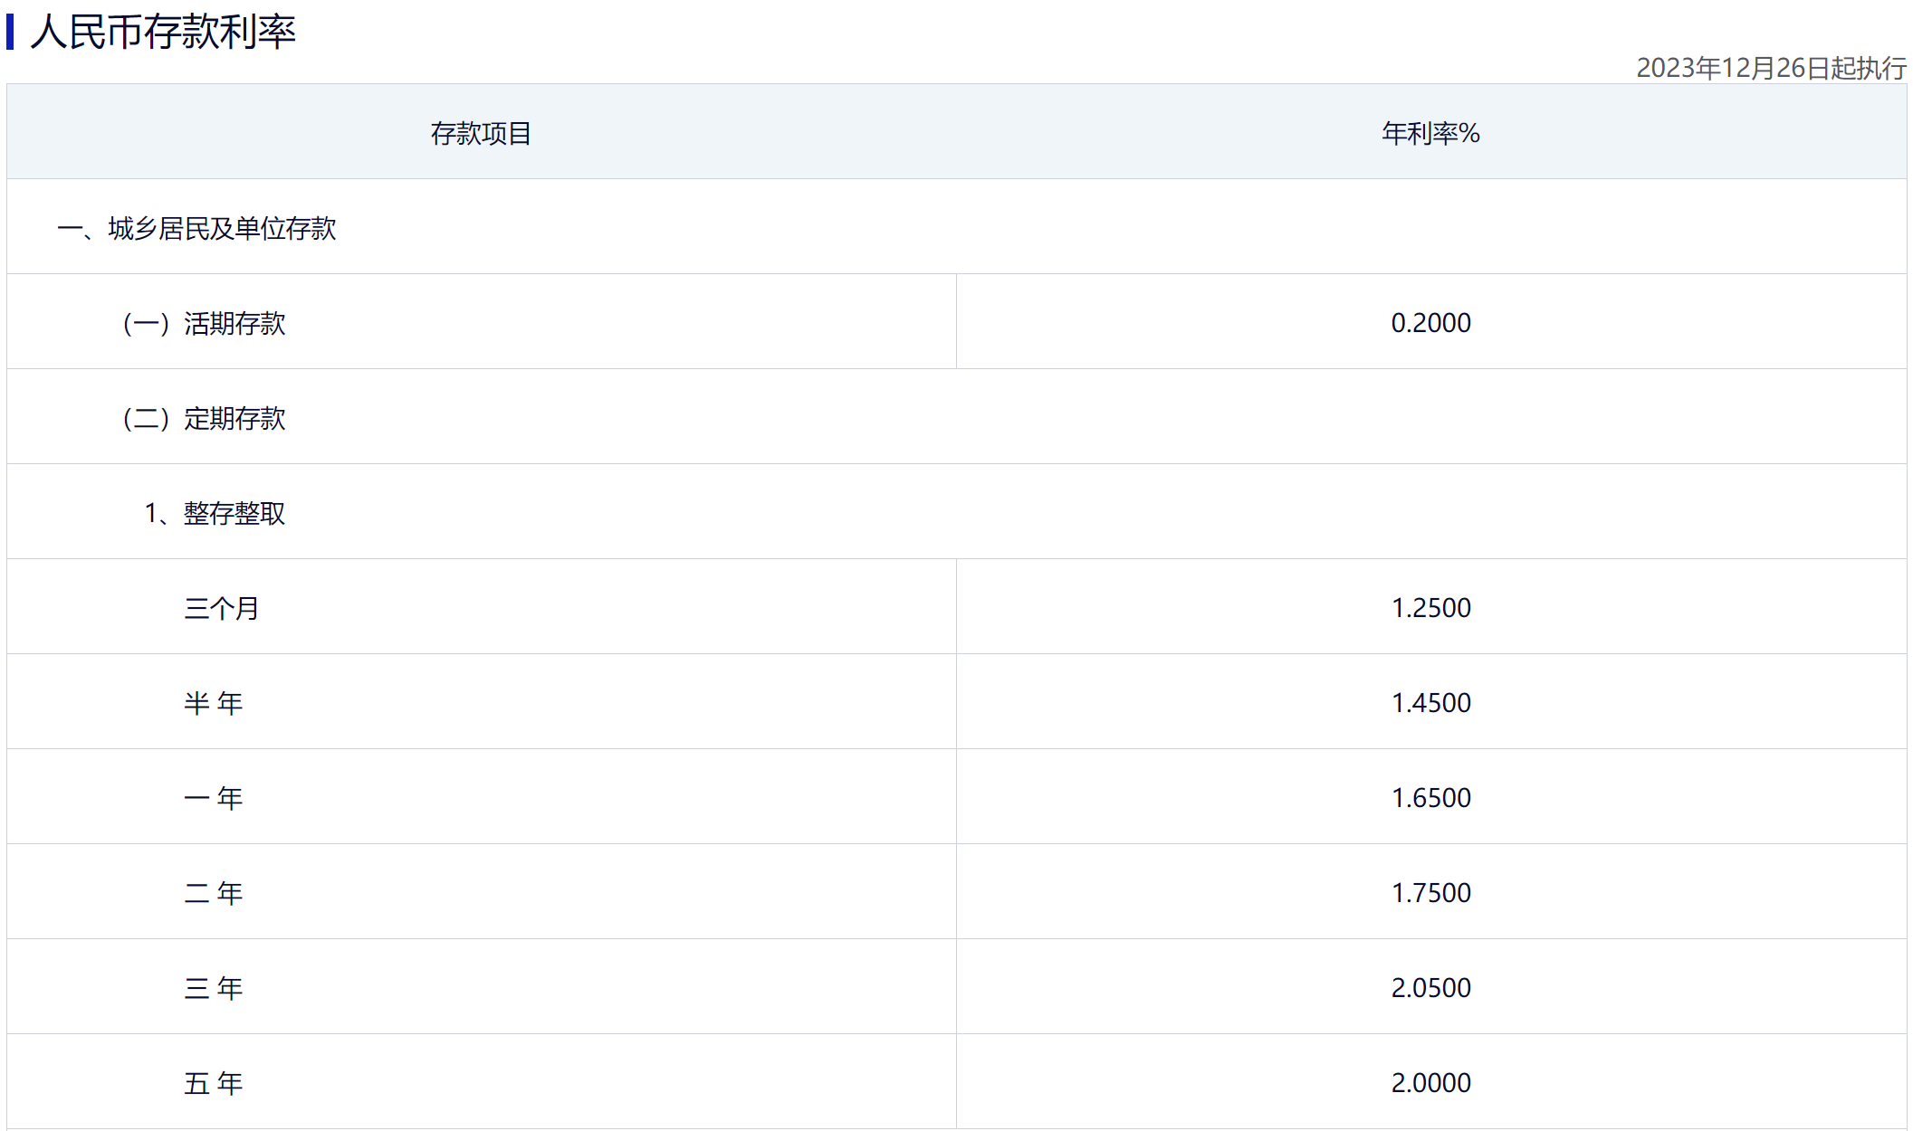Click the 活期存款 row label
This screenshot has height=1131, width=1913.
(x=205, y=324)
